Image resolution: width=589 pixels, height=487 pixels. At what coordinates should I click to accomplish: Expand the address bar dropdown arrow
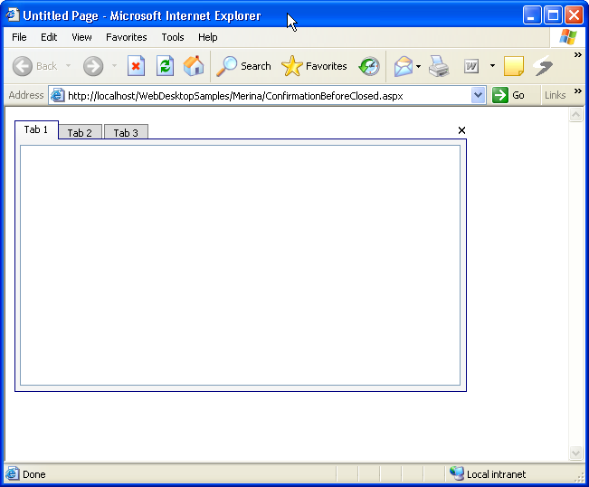[x=479, y=95]
